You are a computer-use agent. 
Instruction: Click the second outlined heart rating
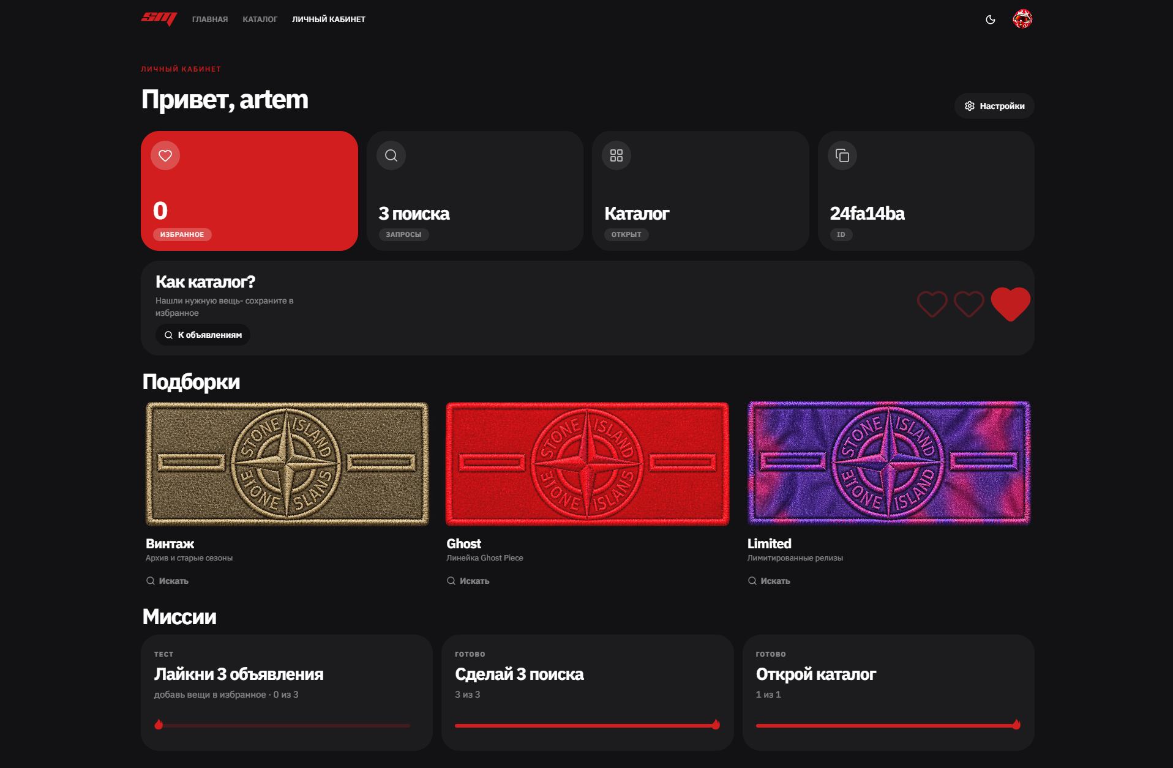(x=969, y=304)
